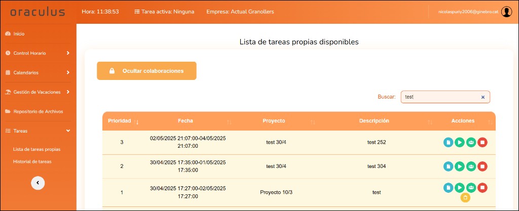This screenshot has width=519, height=211.
Task: Click the Tarea activa: Ninguna indicator
Action: point(165,12)
